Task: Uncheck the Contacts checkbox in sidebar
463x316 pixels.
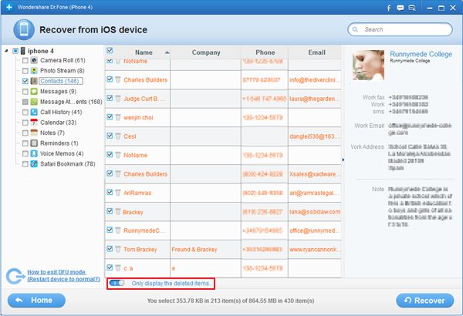Action: pos(25,81)
